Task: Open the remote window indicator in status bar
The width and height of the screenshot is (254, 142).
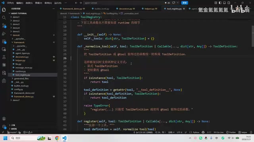Action: 3,133
